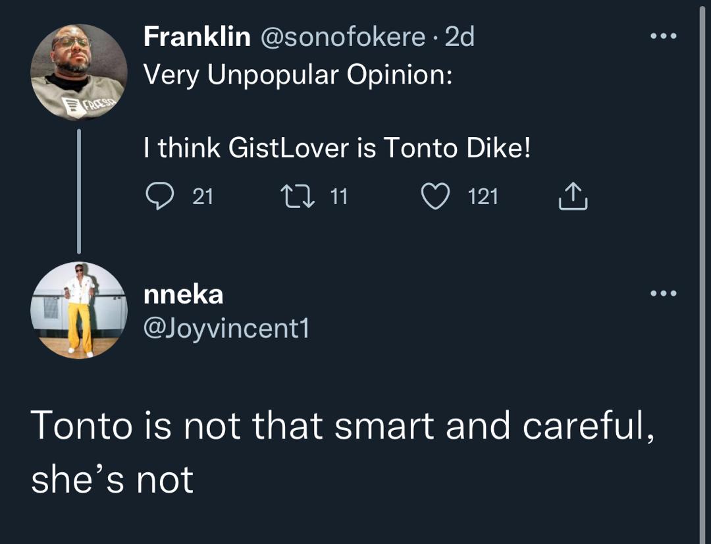Like Franklin's tweet with the heart icon
This screenshot has height=544, width=711.
434,196
